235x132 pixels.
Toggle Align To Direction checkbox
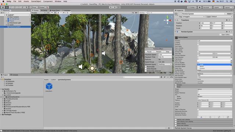point(198,110)
